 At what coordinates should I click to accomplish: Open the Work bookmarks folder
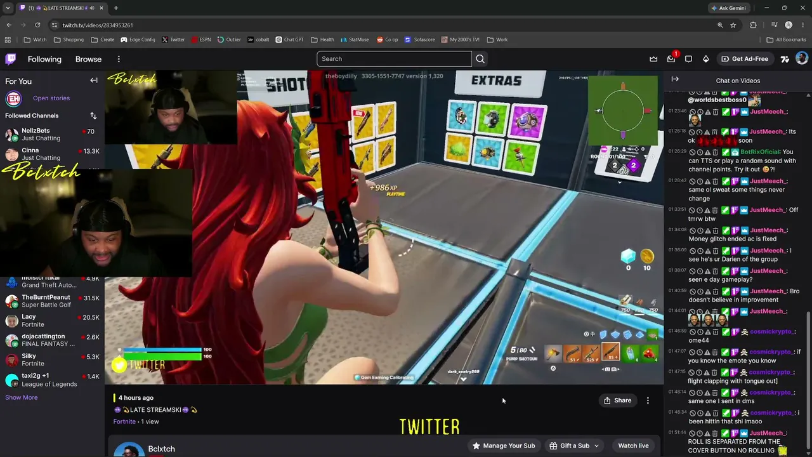(x=497, y=39)
